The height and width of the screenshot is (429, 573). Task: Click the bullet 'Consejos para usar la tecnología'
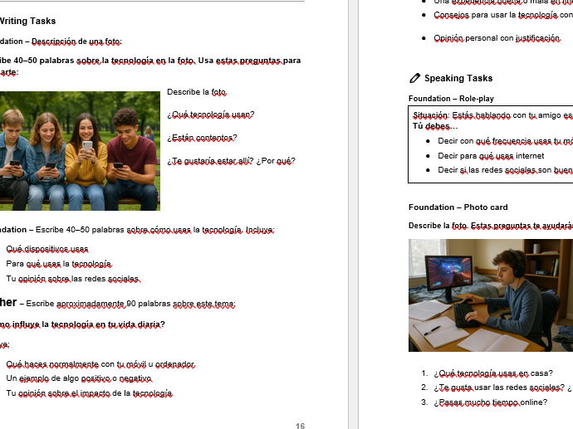503,15
